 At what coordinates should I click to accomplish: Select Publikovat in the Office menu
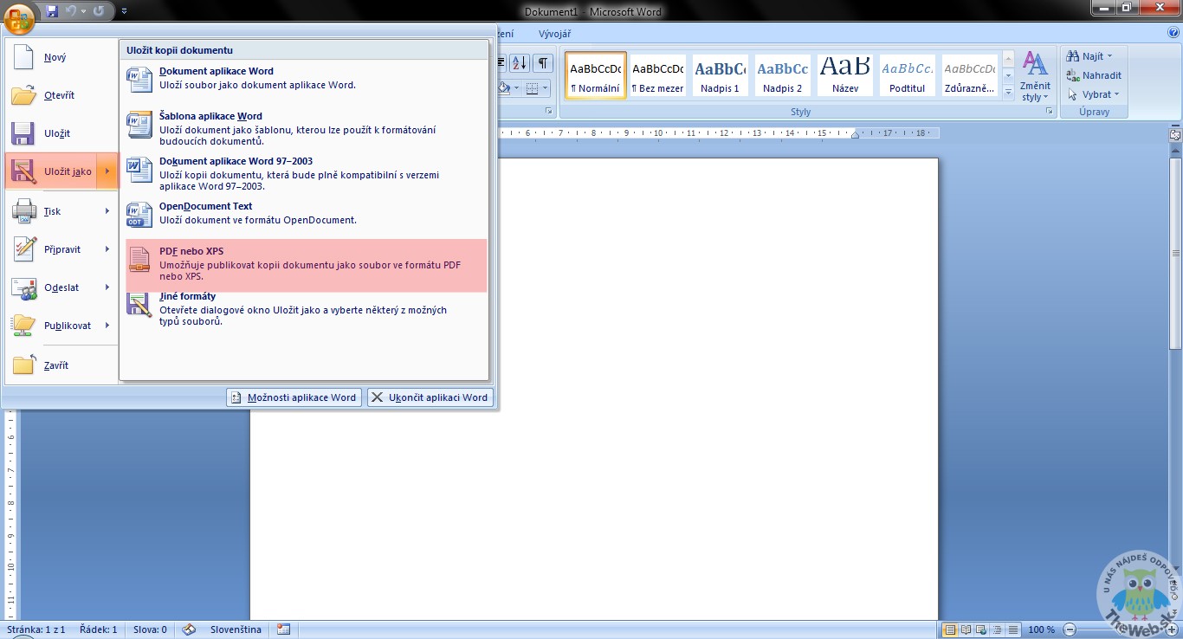coord(52,326)
